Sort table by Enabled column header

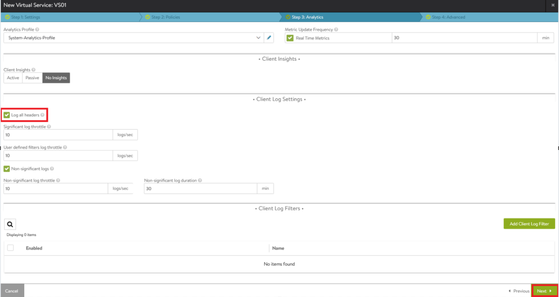[x=34, y=248]
